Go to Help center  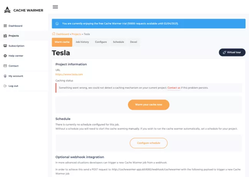[16, 56]
